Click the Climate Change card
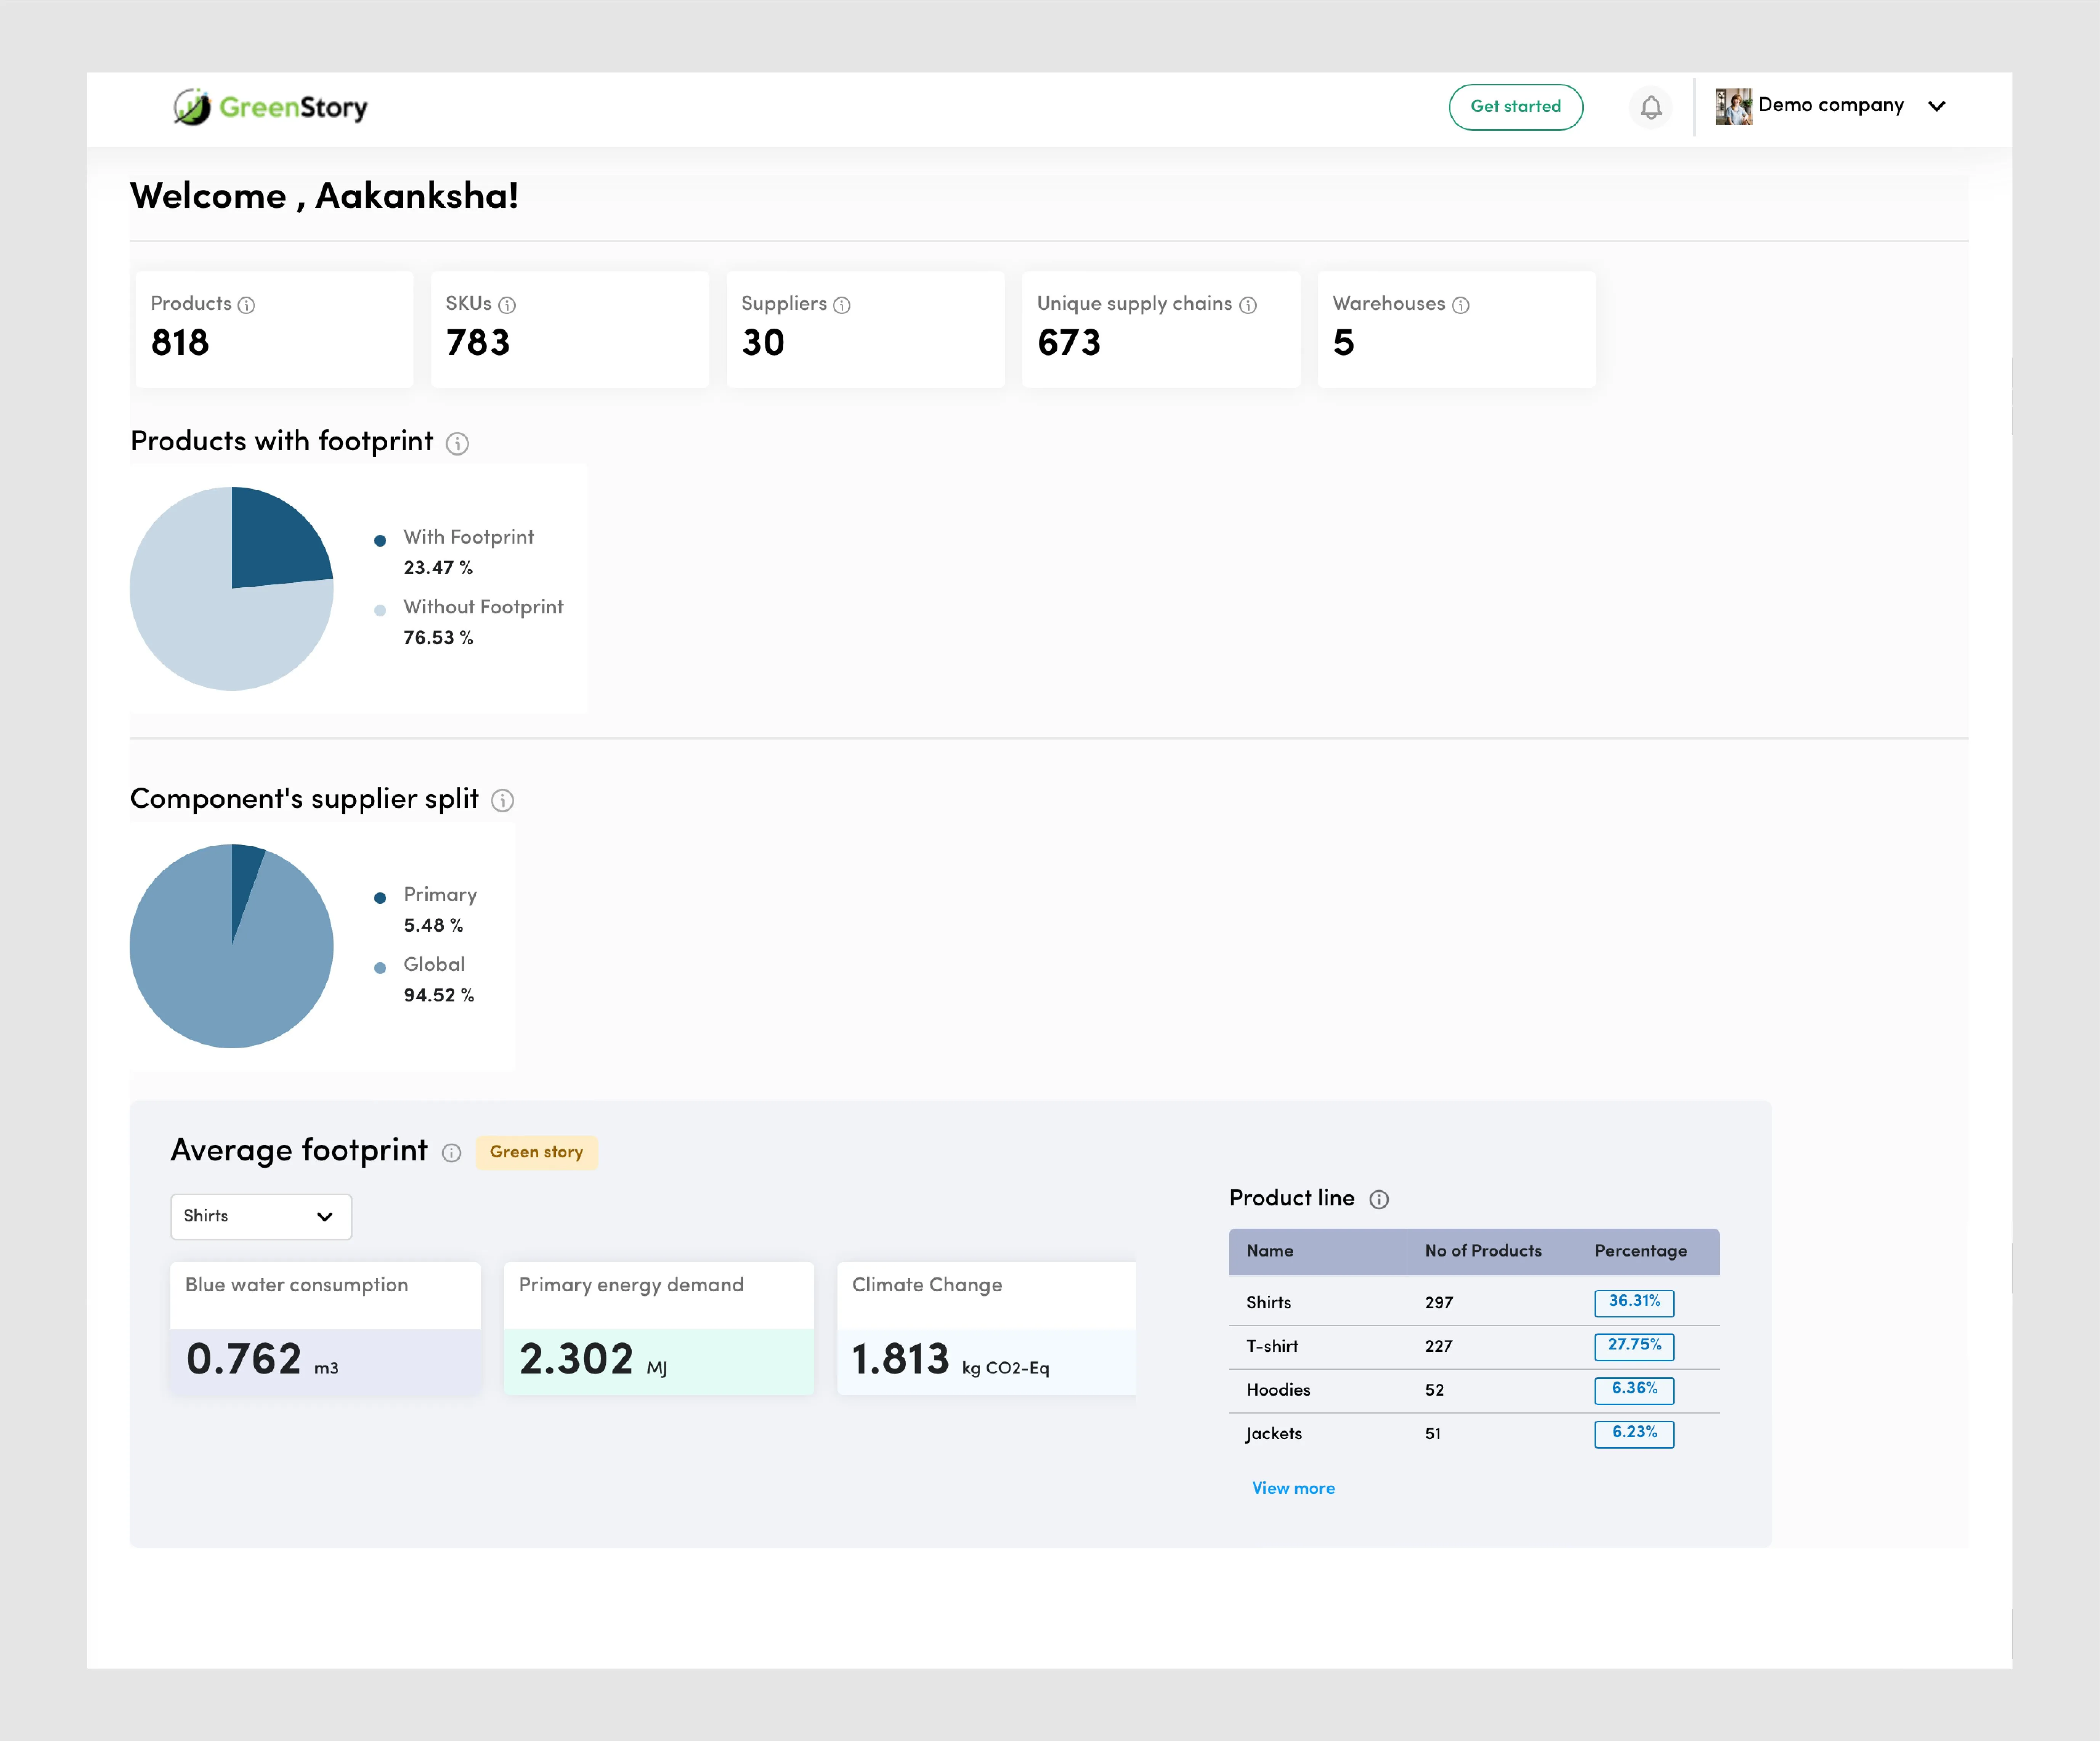This screenshot has height=1741, width=2100. tap(986, 1328)
